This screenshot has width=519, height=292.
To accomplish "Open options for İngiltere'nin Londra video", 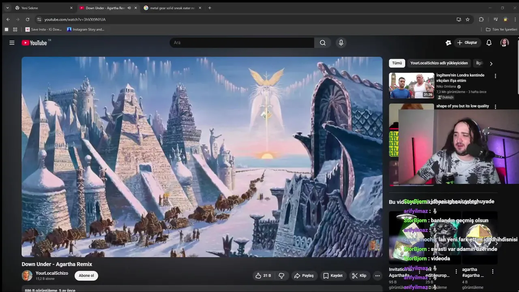I will (x=495, y=76).
